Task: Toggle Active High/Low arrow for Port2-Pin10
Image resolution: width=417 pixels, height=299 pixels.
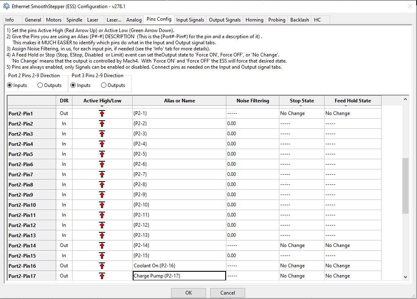Action: [102, 205]
